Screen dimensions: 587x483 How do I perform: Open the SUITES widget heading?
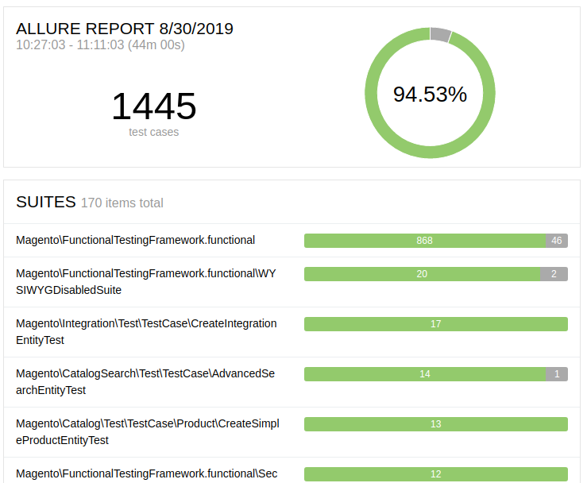pyautogui.click(x=46, y=203)
